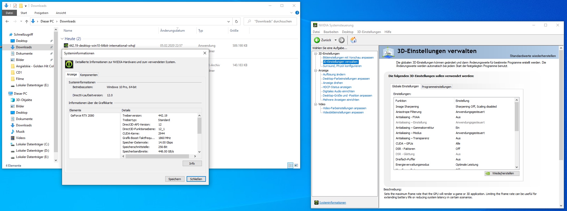Select Videobildeinstellungen anpassen

343,112
